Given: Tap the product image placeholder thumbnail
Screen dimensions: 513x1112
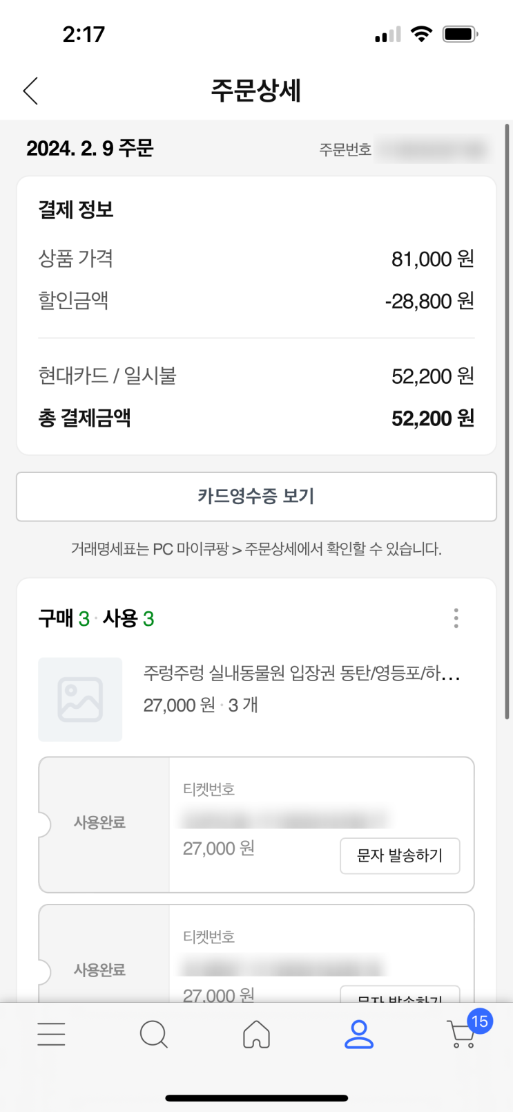Looking at the screenshot, I should 80,699.
